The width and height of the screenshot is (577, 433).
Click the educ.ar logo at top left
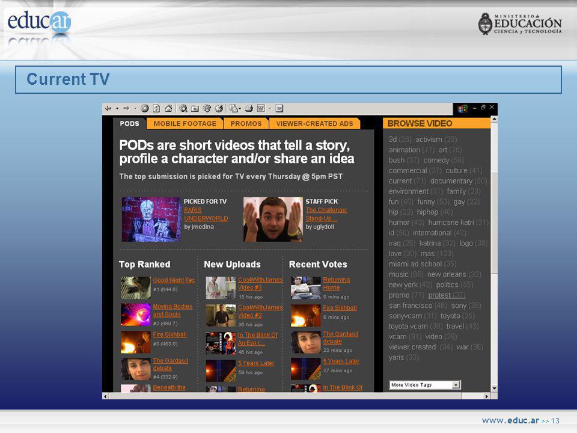click(39, 22)
